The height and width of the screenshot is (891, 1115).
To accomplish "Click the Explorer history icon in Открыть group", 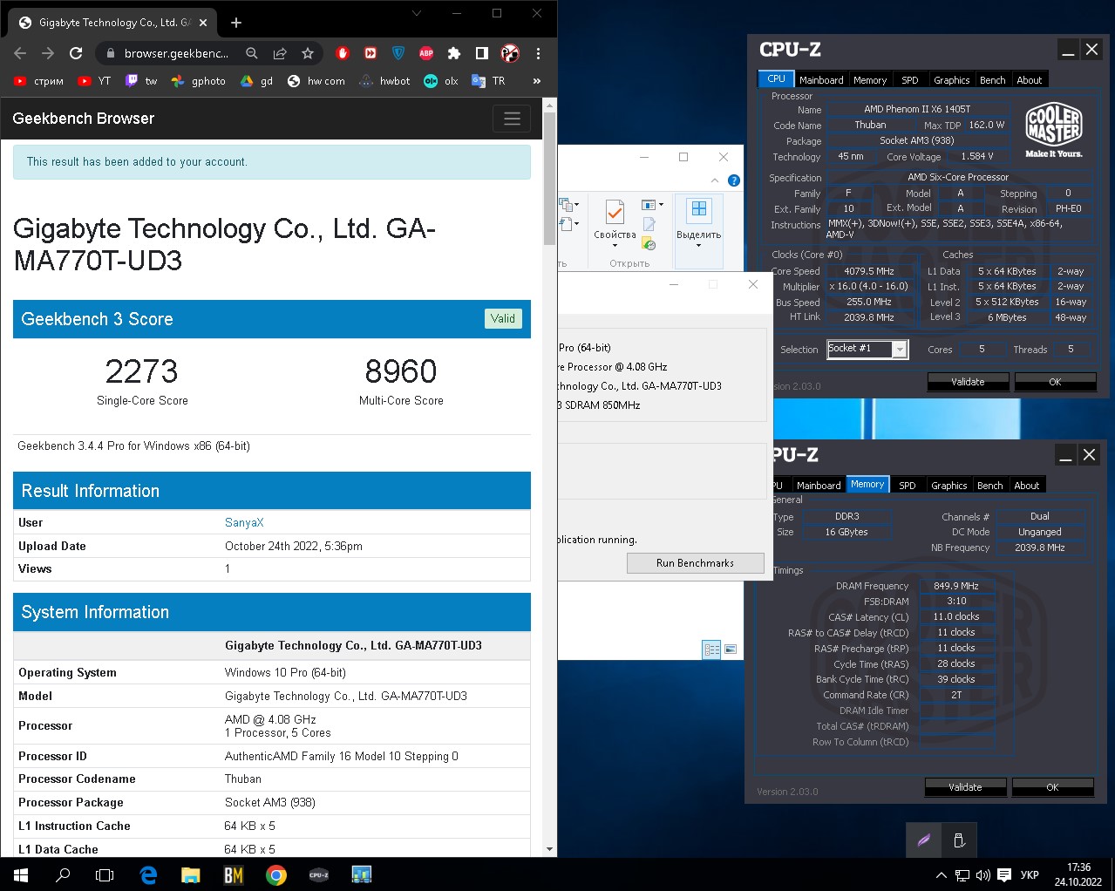I will (649, 243).
